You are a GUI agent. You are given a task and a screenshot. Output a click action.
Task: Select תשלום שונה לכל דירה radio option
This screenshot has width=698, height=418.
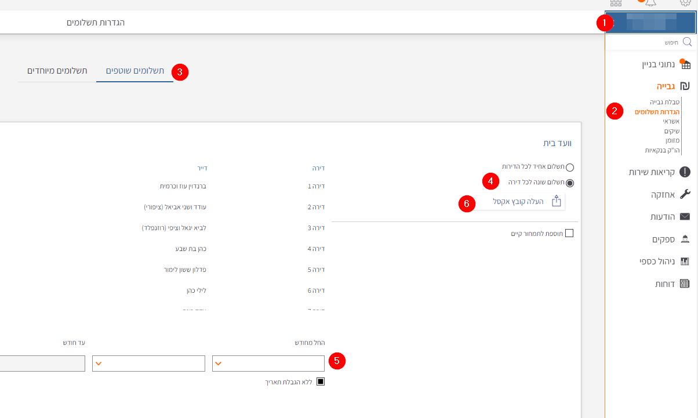[x=569, y=183]
